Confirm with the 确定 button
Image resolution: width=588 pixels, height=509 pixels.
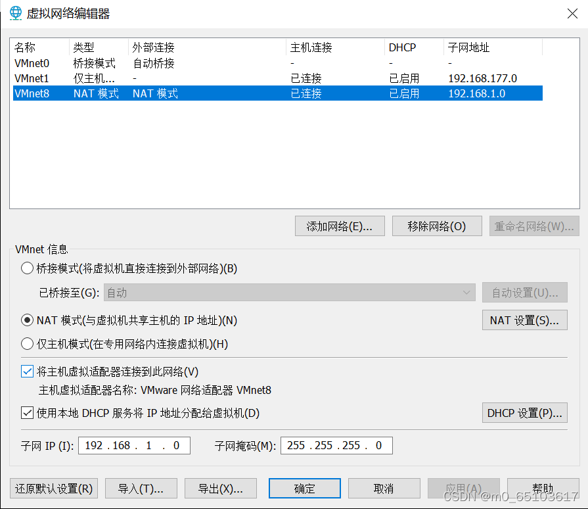(304, 489)
